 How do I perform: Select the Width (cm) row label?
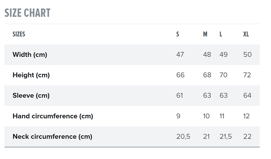click(30, 55)
